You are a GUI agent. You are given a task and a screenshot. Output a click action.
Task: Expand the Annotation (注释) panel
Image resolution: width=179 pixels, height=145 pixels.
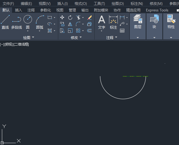[x=112, y=37]
